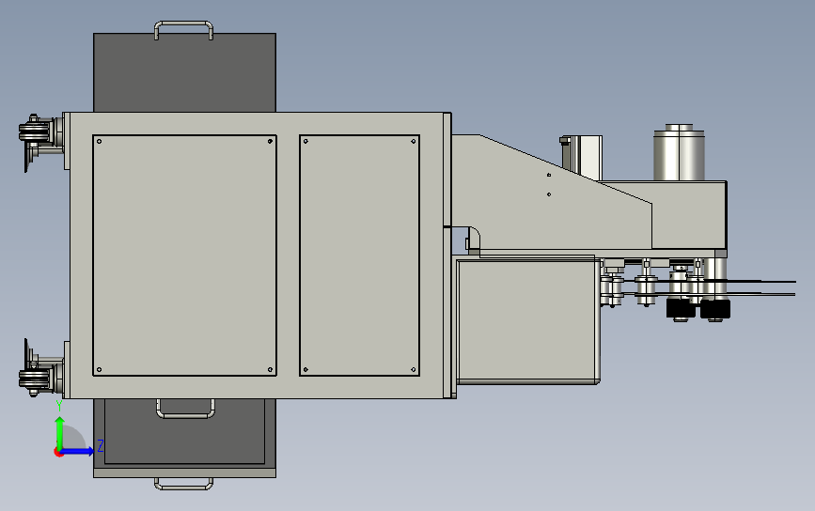This screenshot has width=815, height=511.
Task: Select the large left cover panel
Action: (x=184, y=255)
